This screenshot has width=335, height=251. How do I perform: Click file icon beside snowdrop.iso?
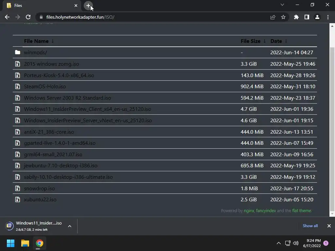coord(18,188)
